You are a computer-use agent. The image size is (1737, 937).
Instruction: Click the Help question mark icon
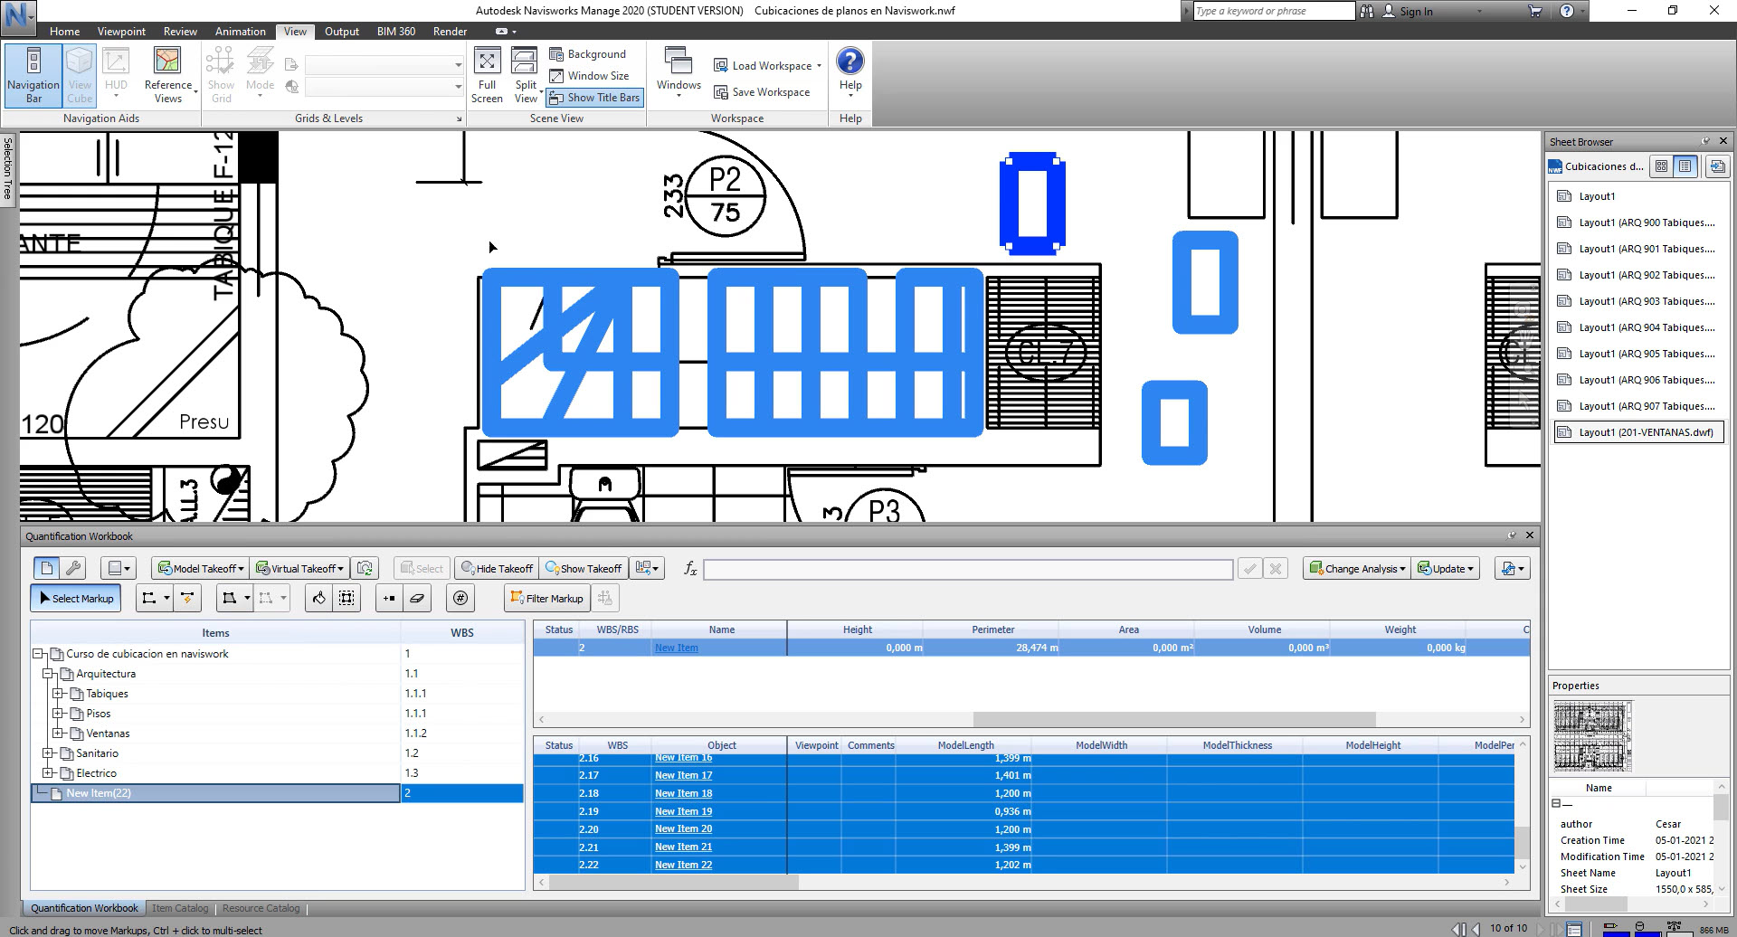point(850,62)
